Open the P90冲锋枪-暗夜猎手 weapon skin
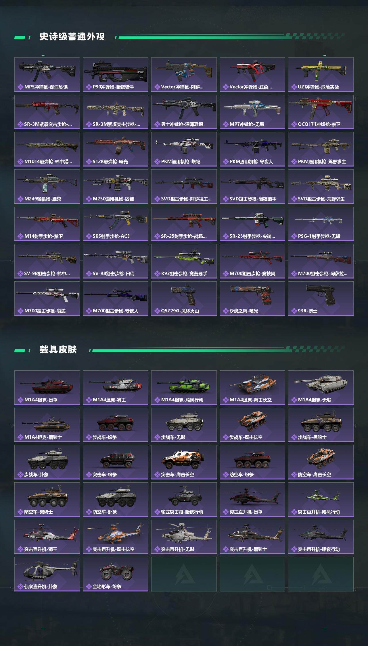 [x=116, y=75]
